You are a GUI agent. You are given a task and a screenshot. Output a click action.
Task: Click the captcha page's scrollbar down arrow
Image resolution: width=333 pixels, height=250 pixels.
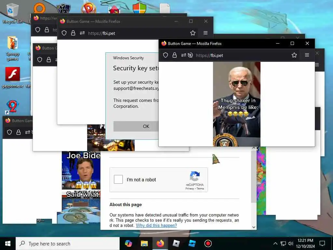tap(254, 227)
